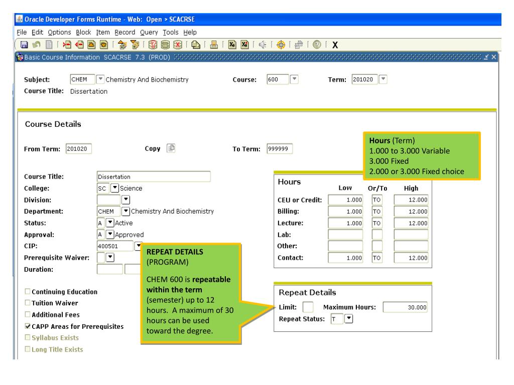Image resolution: width=514 pixels, height=385 pixels.
Task: Tick the Continuing Education checkbox
Action: pos(28,291)
